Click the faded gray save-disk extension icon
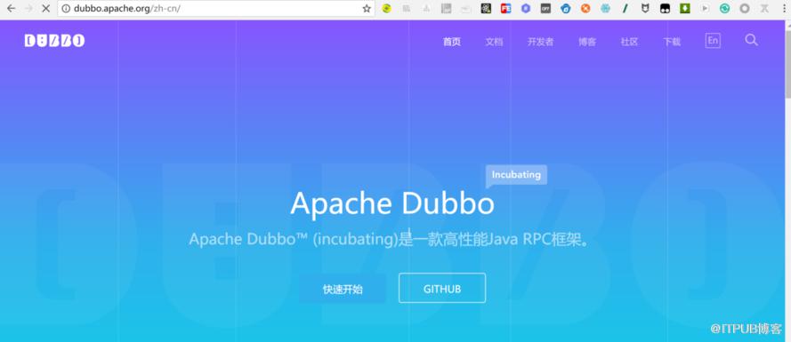The image size is (791, 342). (447, 9)
